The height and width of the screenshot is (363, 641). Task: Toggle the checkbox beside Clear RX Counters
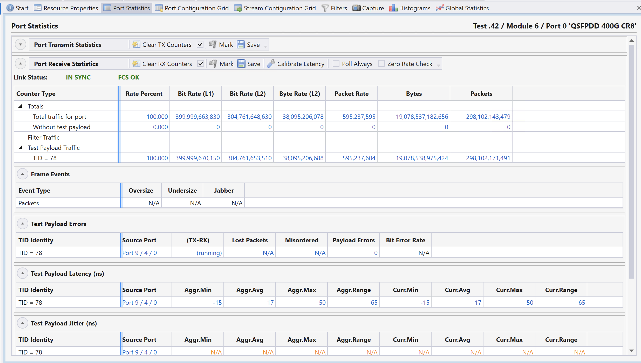tap(200, 64)
